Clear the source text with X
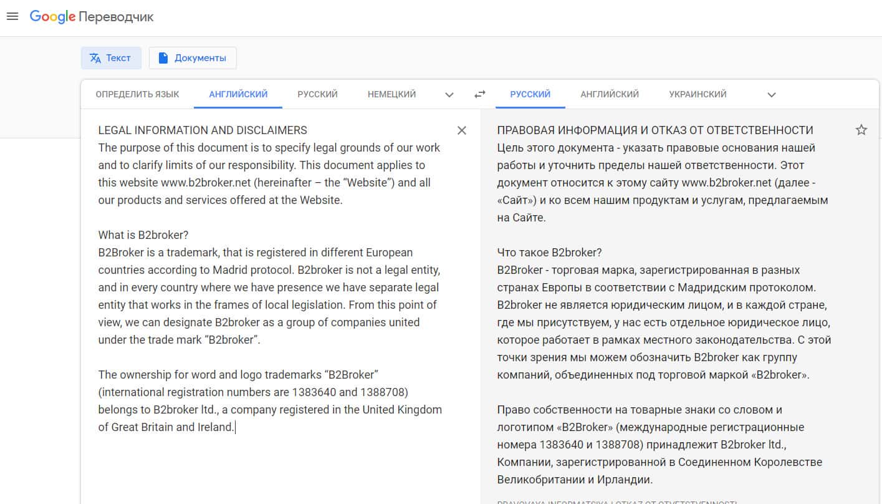The width and height of the screenshot is (882, 504). 462,130
